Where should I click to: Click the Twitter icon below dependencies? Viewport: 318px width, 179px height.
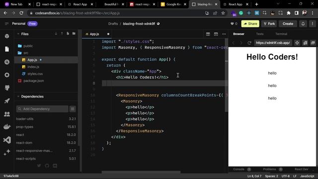pyautogui.click(x=39, y=166)
